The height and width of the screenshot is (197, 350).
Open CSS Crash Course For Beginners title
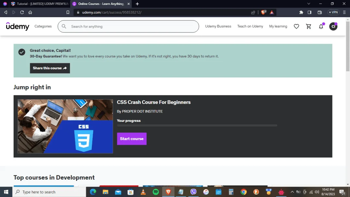tap(154, 102)
